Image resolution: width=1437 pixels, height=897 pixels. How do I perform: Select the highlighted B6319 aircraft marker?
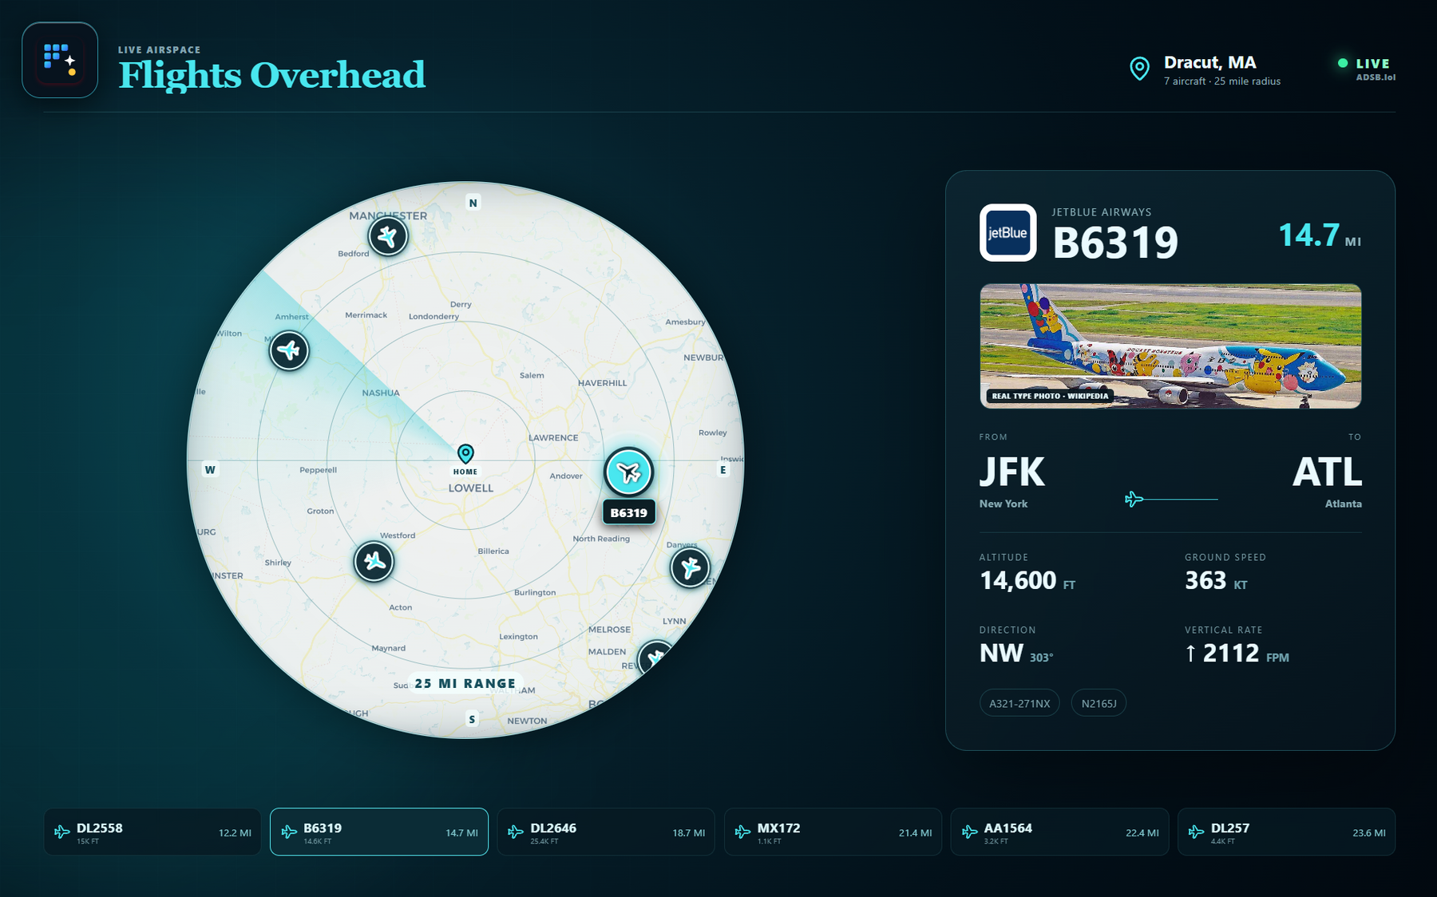point(629,472)
